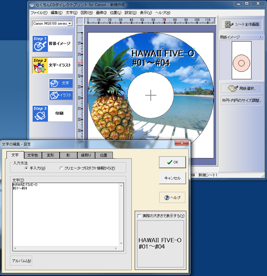The image size is (267, 276).
Task: Open Step 3 print section
Action: 53,113
